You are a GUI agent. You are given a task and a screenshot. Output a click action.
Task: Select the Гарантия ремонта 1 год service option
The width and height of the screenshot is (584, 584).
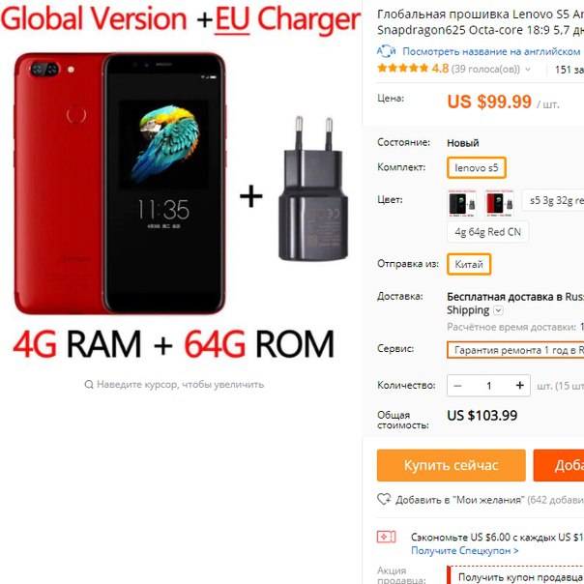click(x=515, y=350)
